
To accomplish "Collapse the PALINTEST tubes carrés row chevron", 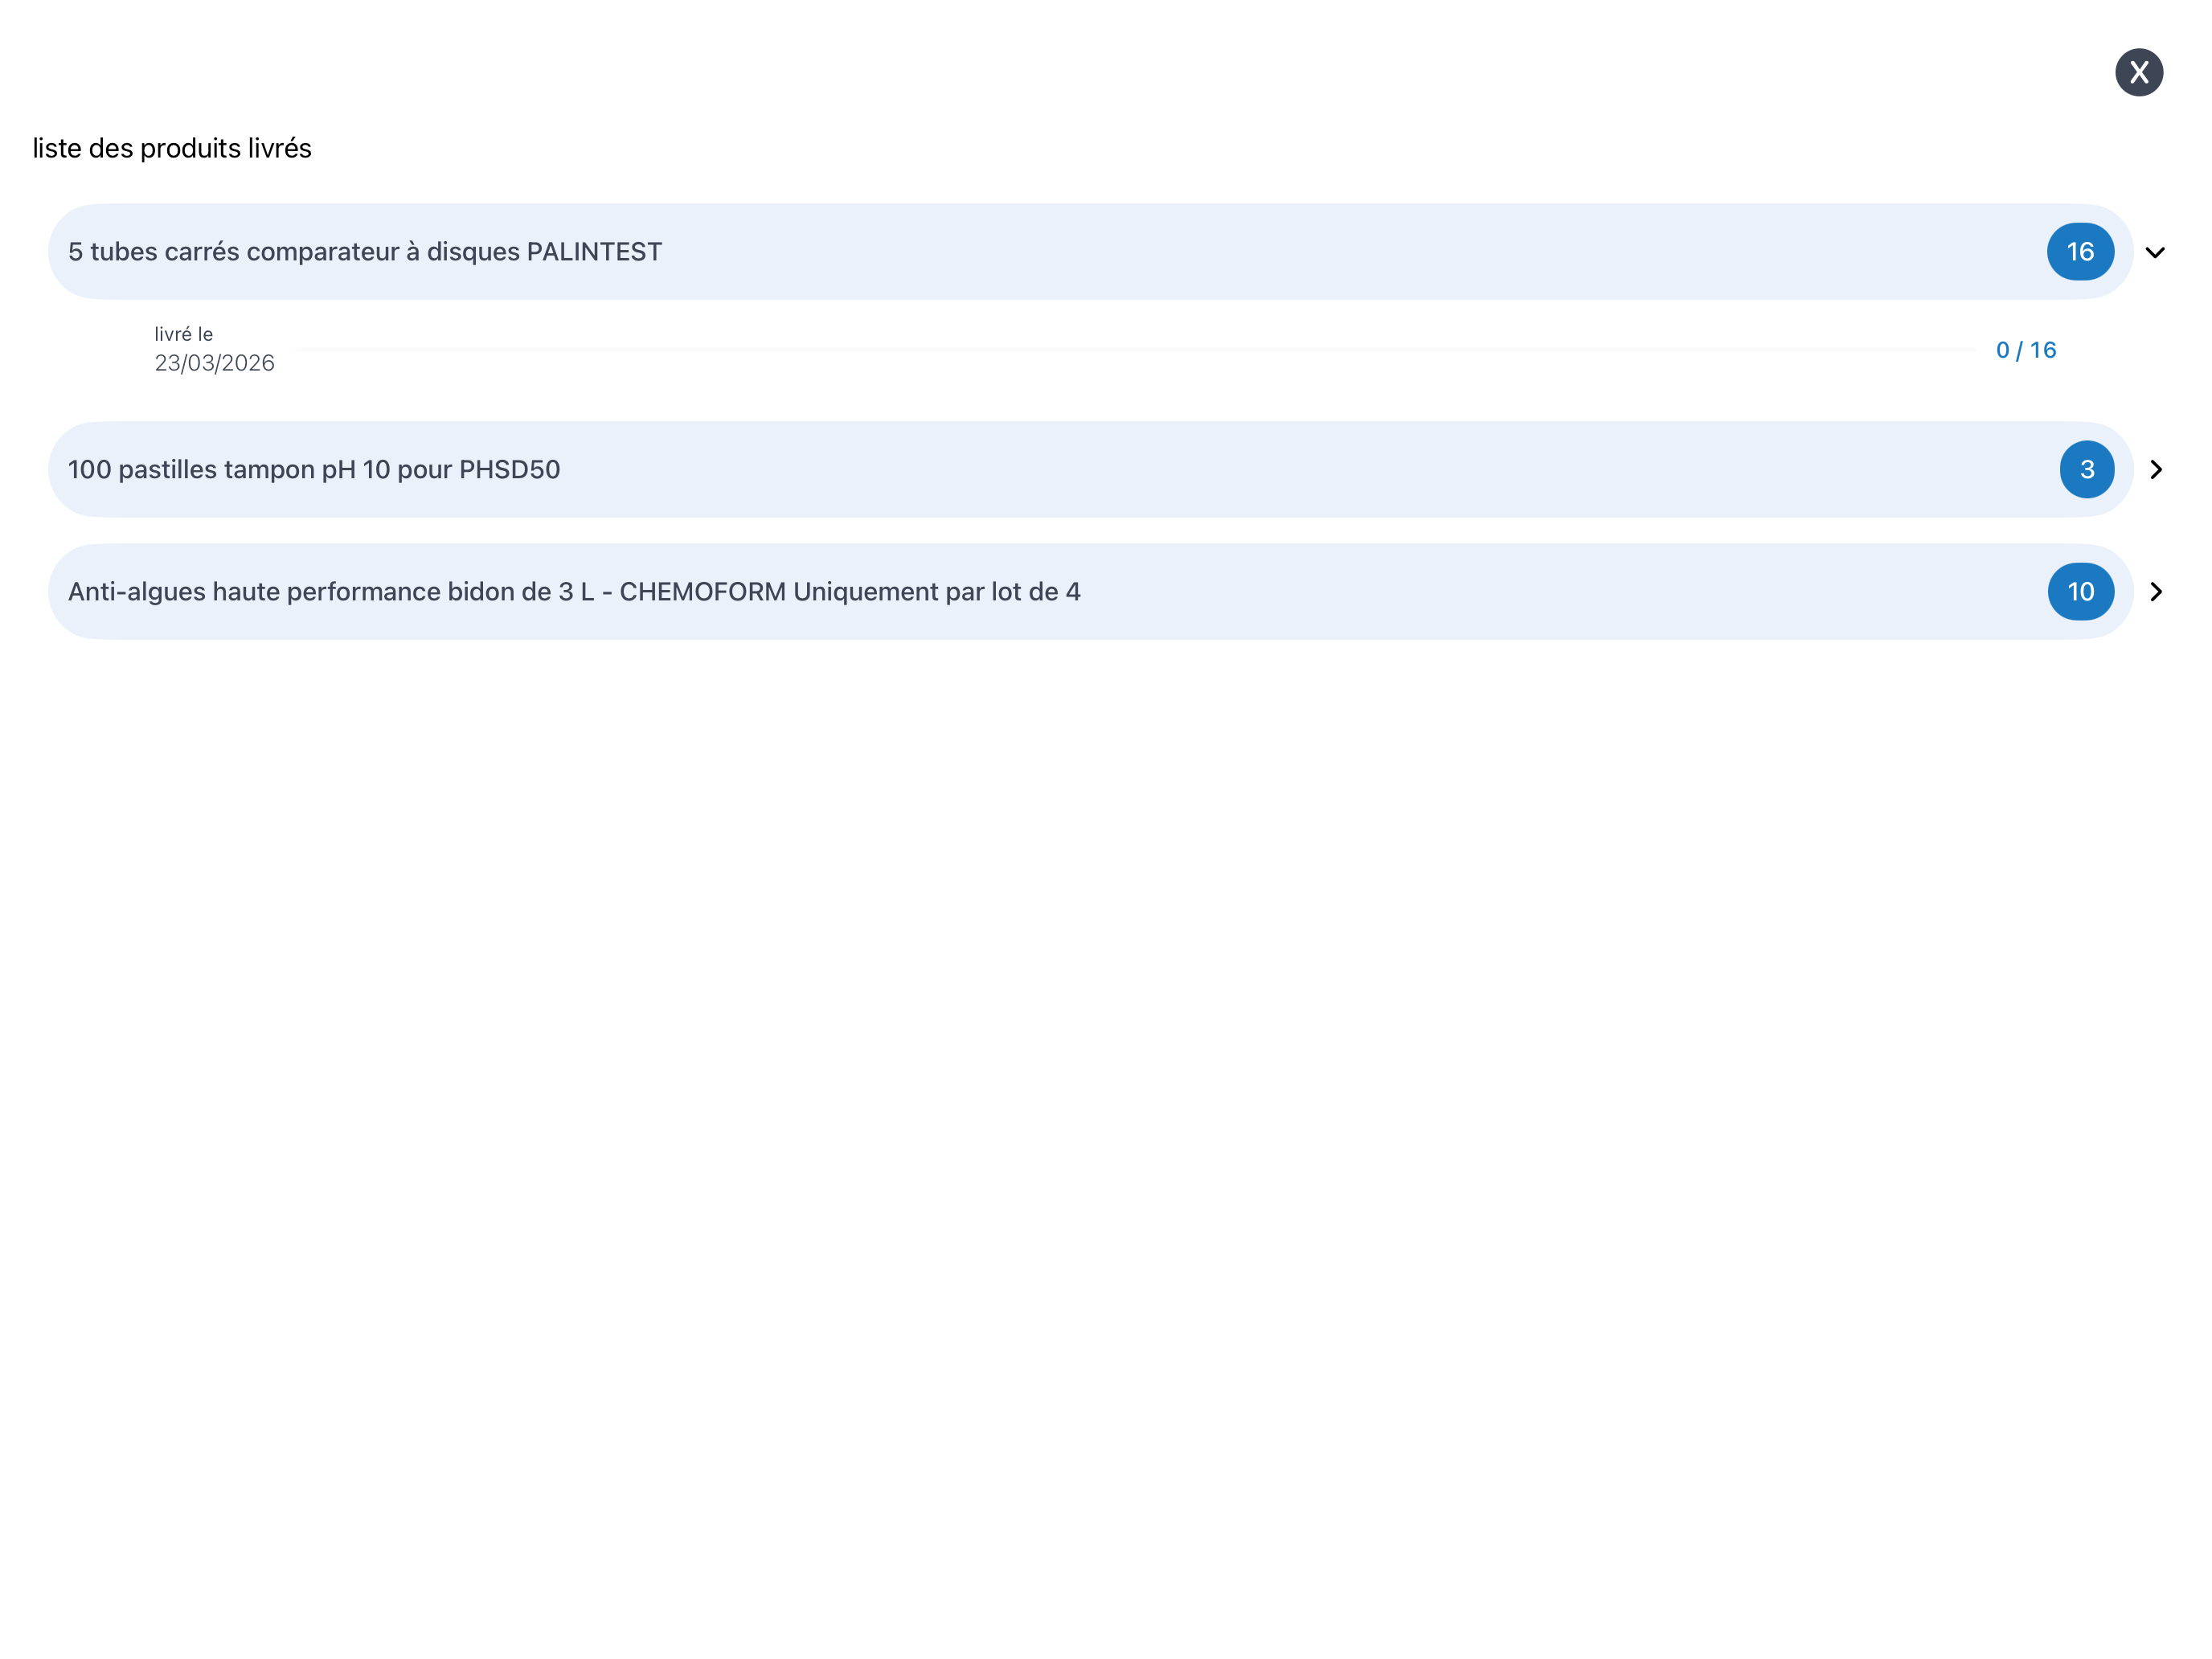I will point(2155,252).
